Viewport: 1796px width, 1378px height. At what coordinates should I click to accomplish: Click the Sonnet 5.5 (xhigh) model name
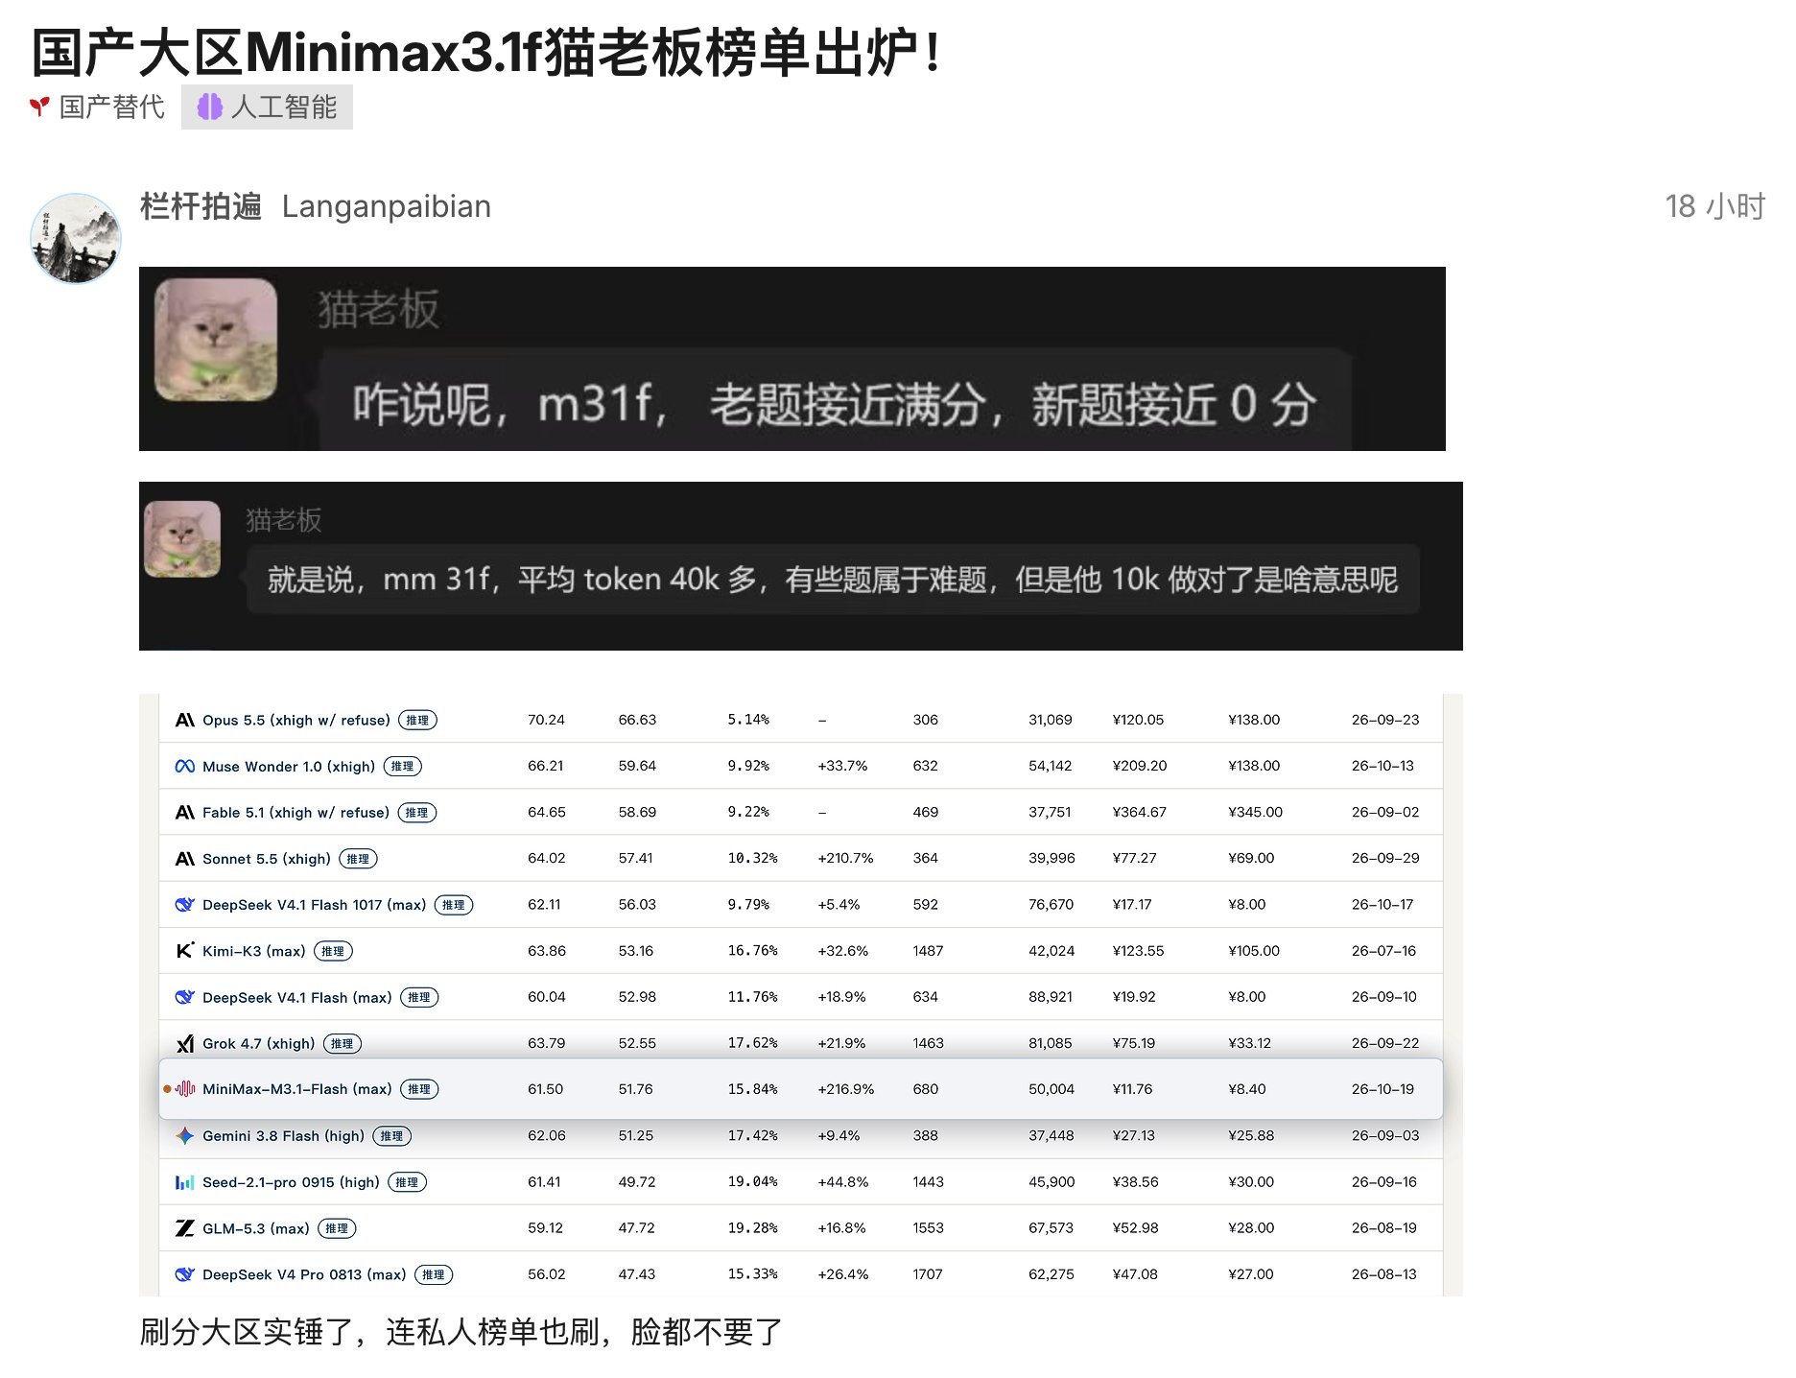coord(267,858)
